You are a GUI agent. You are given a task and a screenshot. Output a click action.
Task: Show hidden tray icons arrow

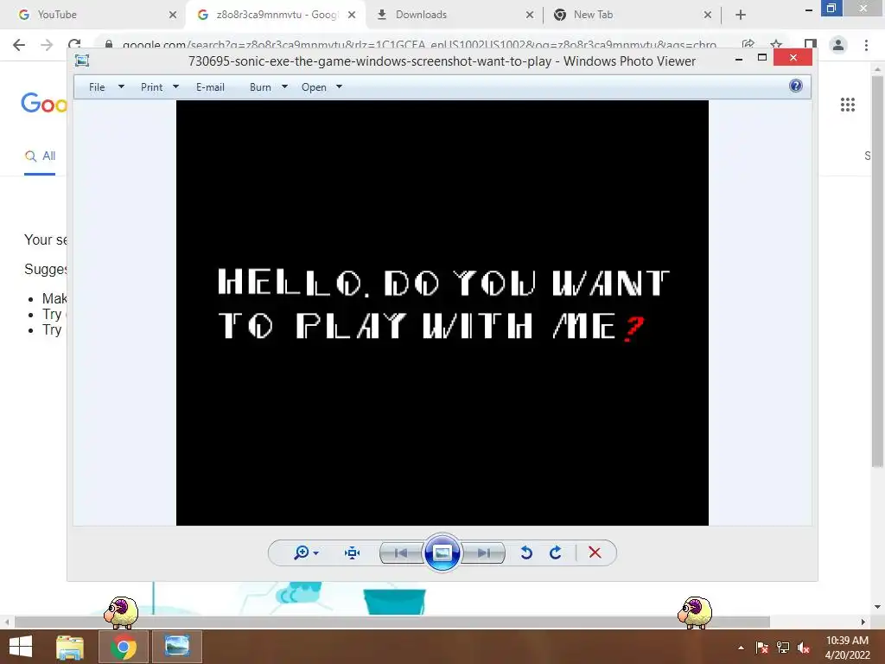(741, 648)
